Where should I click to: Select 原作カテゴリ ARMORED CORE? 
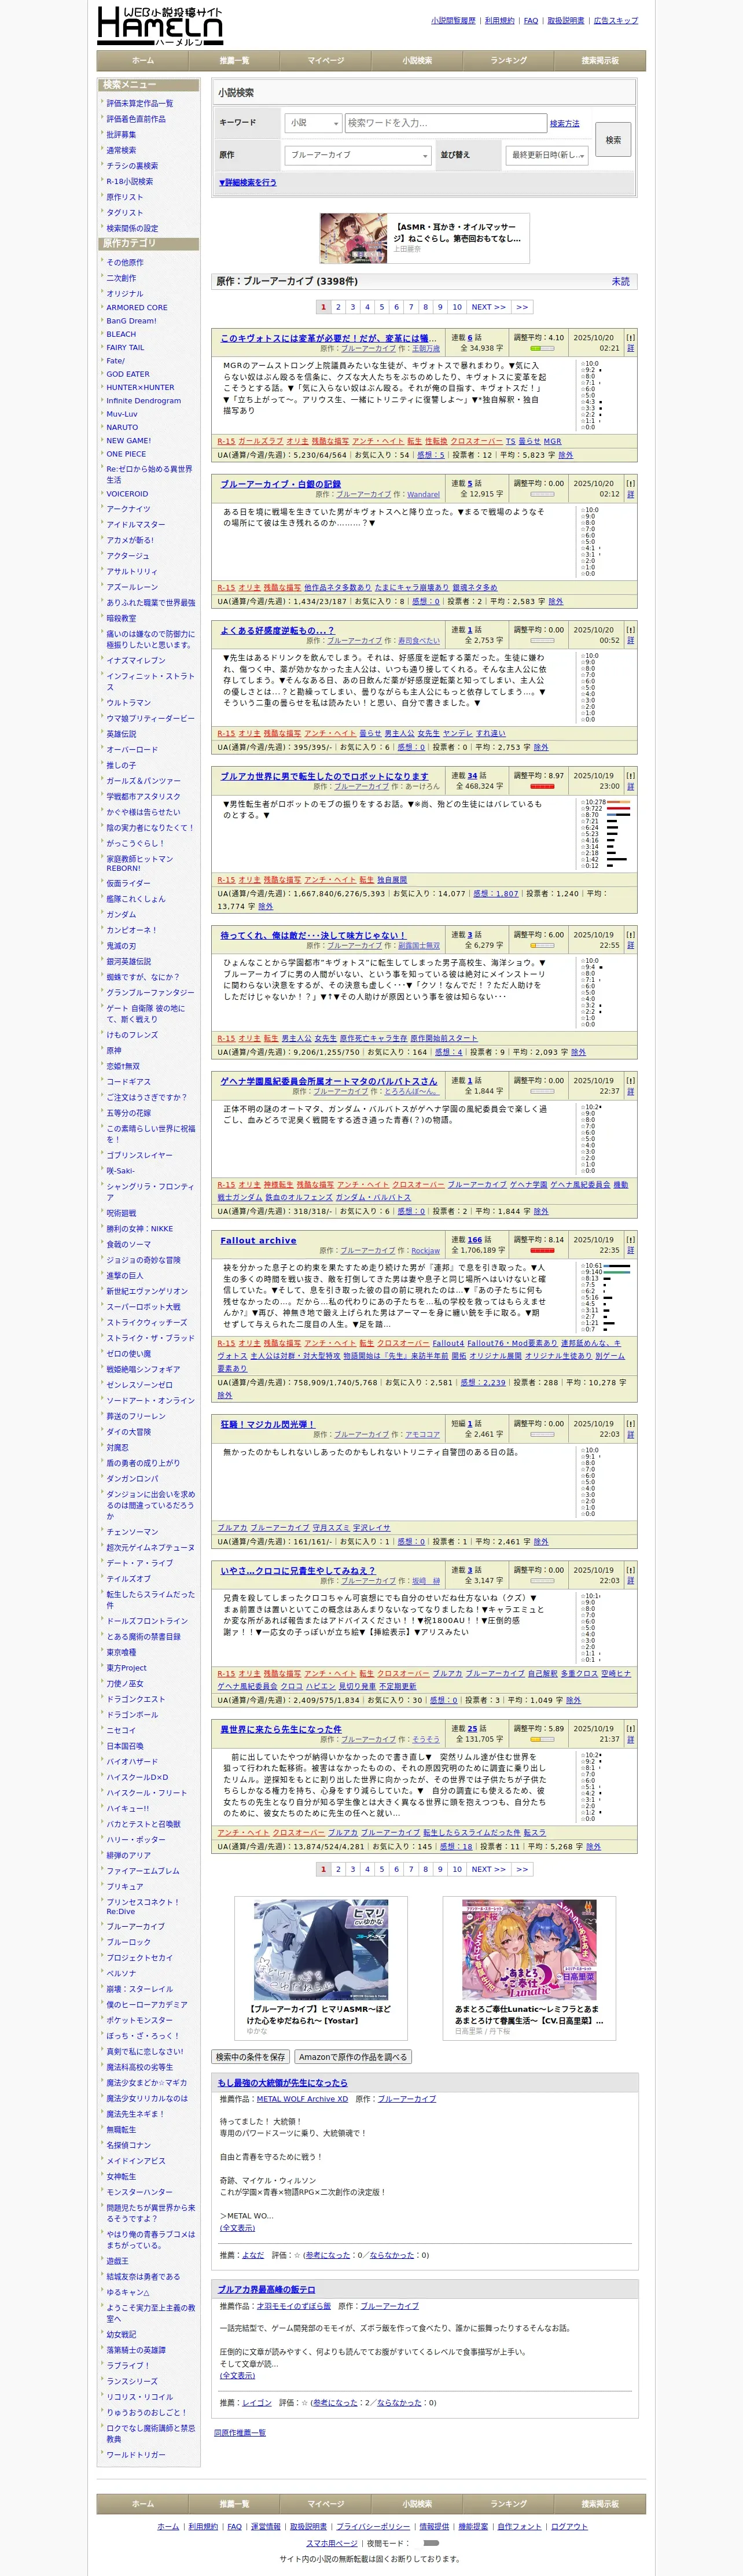tap(137, 308)
